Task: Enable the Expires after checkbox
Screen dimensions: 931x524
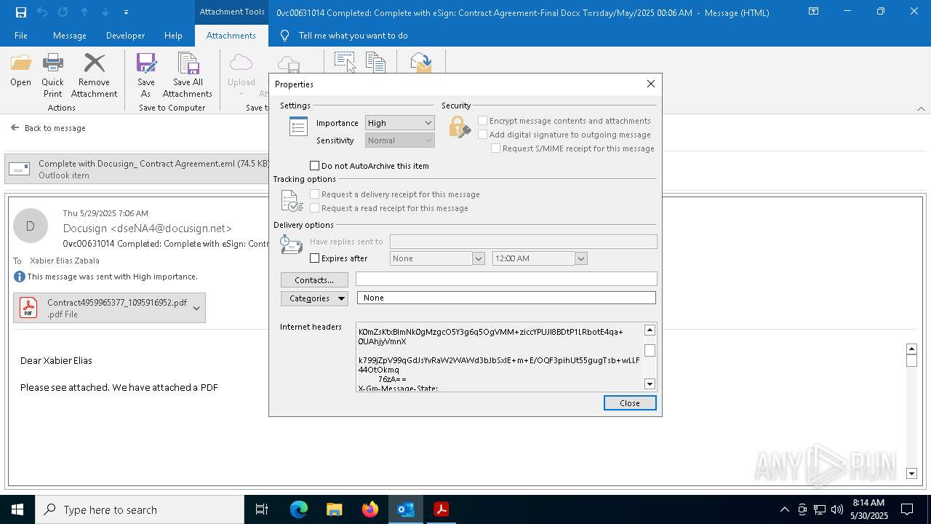Action: coord(315,258)
